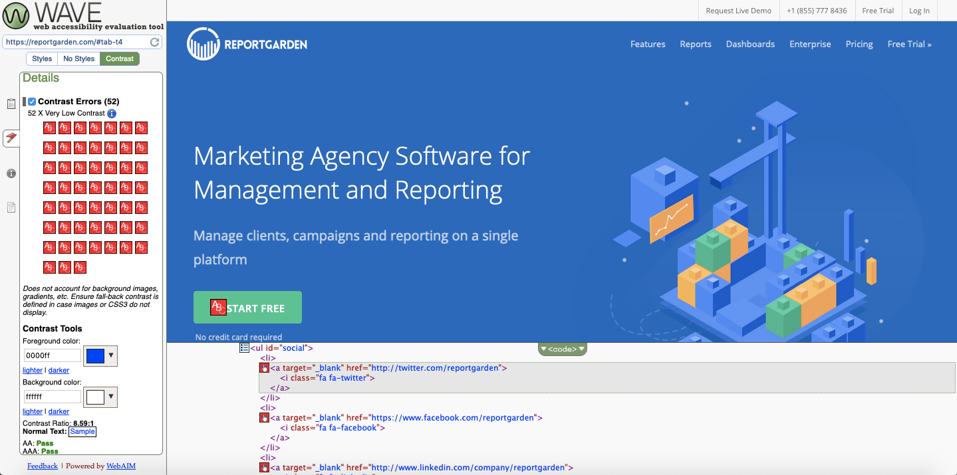Image resolution: width=957 pixels, height=475 pixels.
Task: Click the twitter.com/reportgarden href code line
Action: (388, 368)
